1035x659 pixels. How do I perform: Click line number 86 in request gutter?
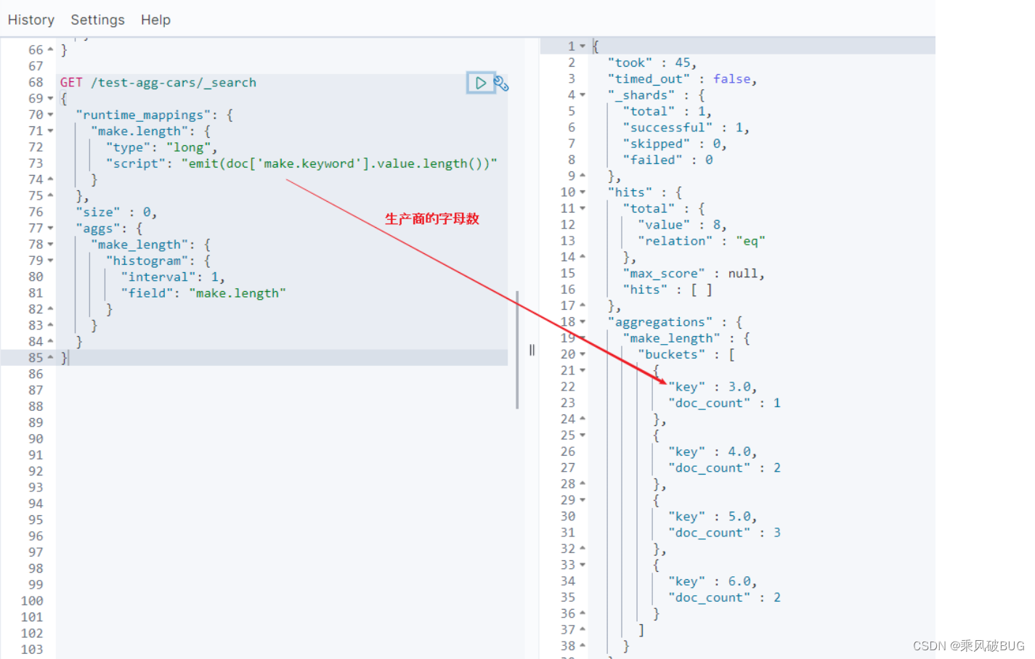click(x=36, y=374)
